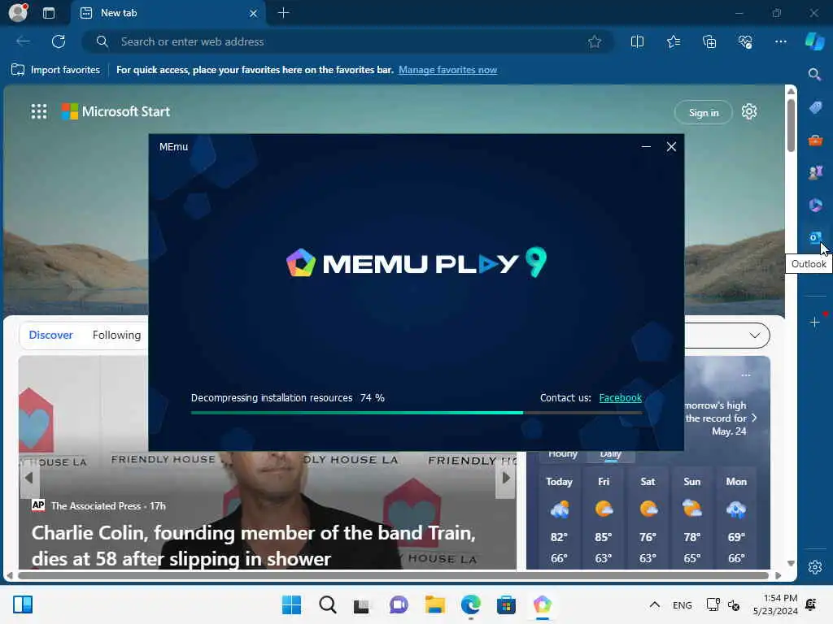
Task: Open the sidebar Tools briefcase icon
Action: (x=815, y=140)
